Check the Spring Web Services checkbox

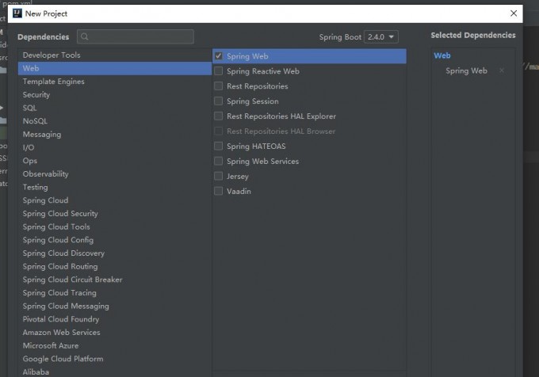(x=218, y=161)
